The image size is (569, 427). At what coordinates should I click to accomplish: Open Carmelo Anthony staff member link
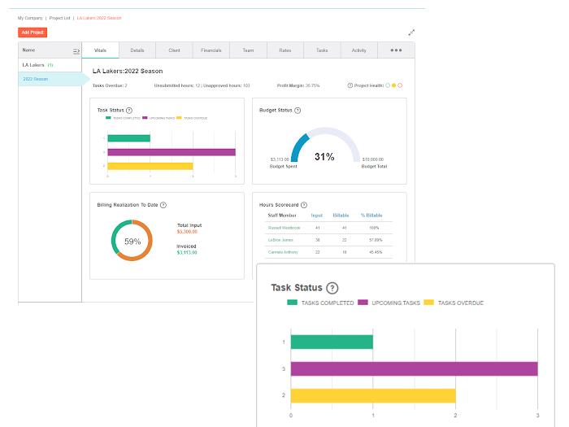(x=283, y=252)
